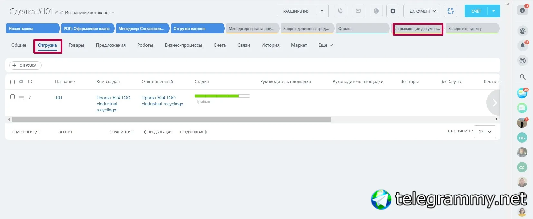Open the Товары tab

[76, 45]
